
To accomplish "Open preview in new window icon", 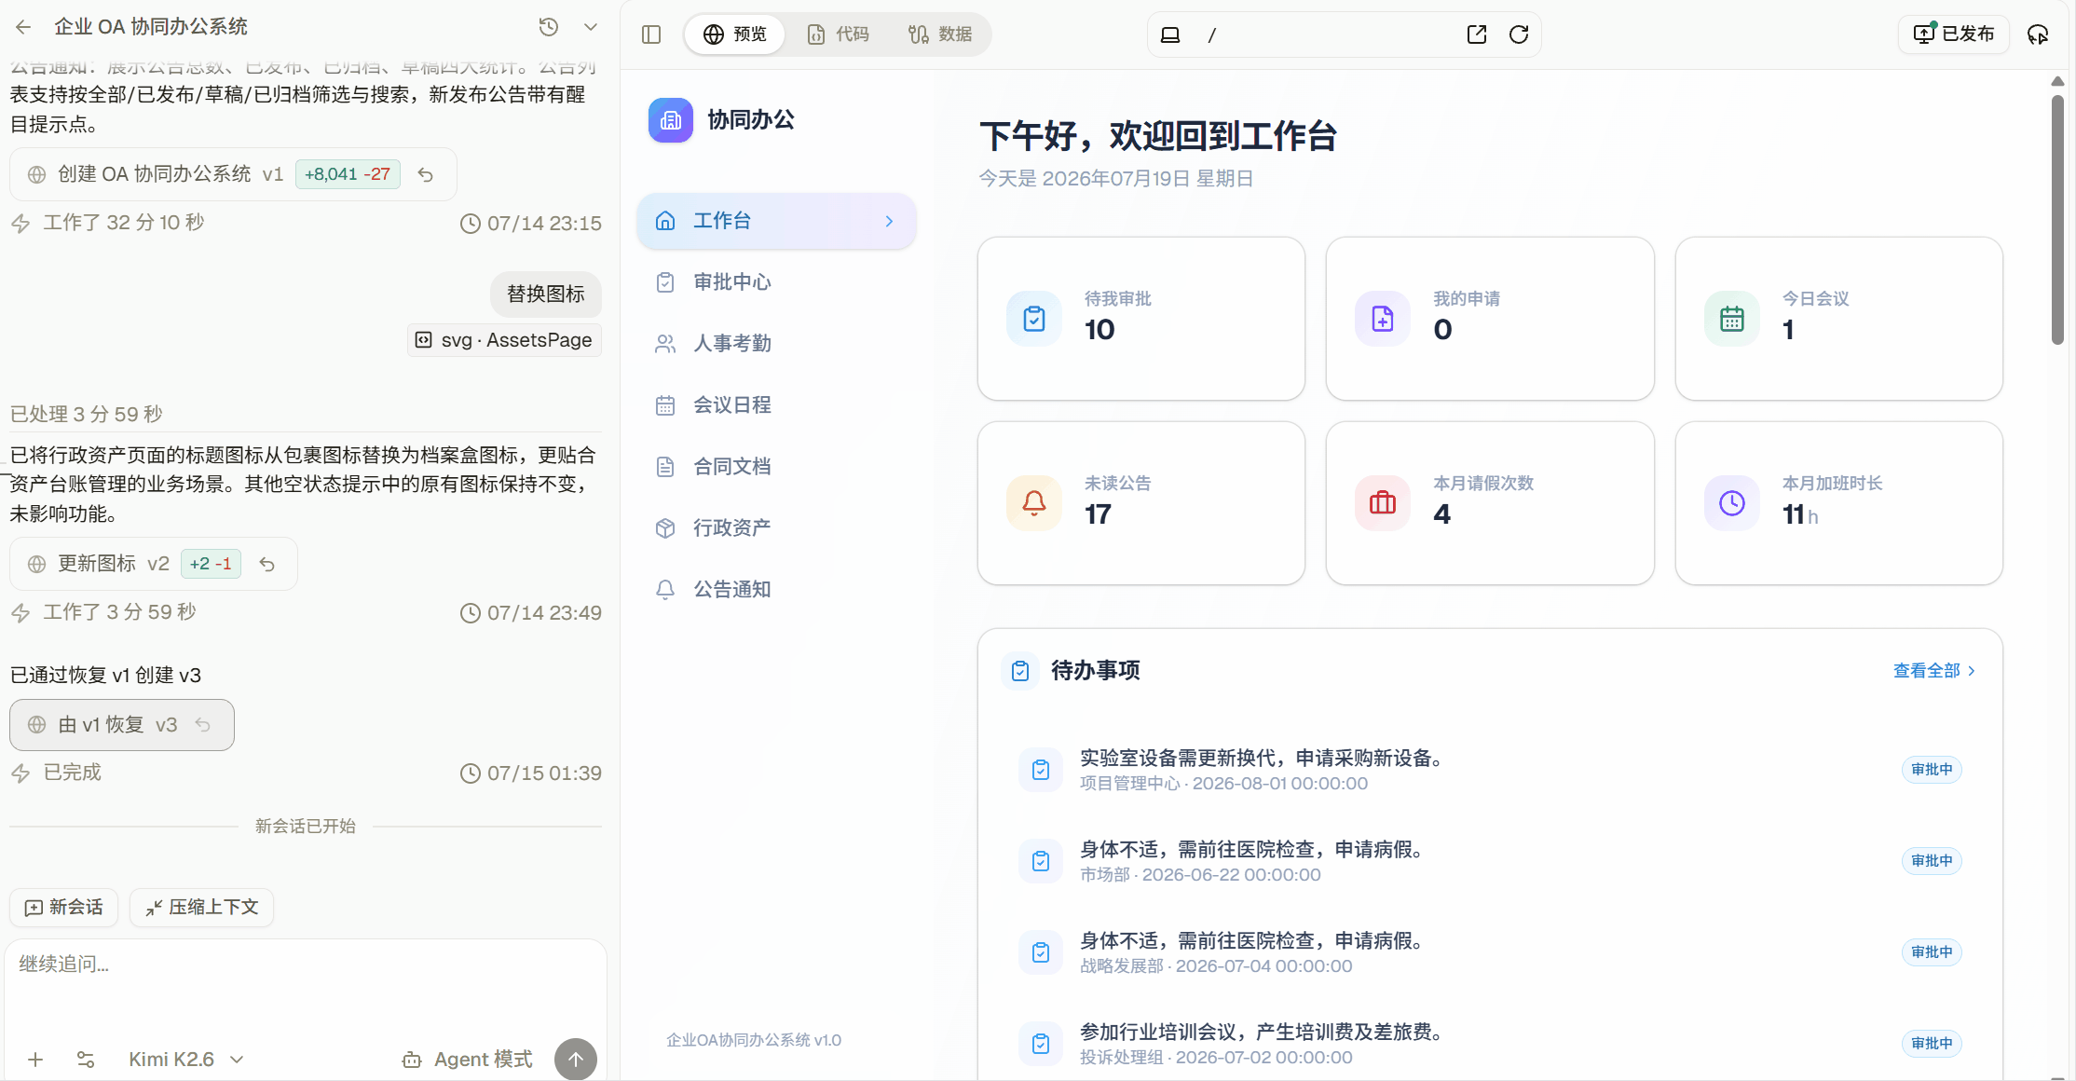I will [x=1477, y=34].
